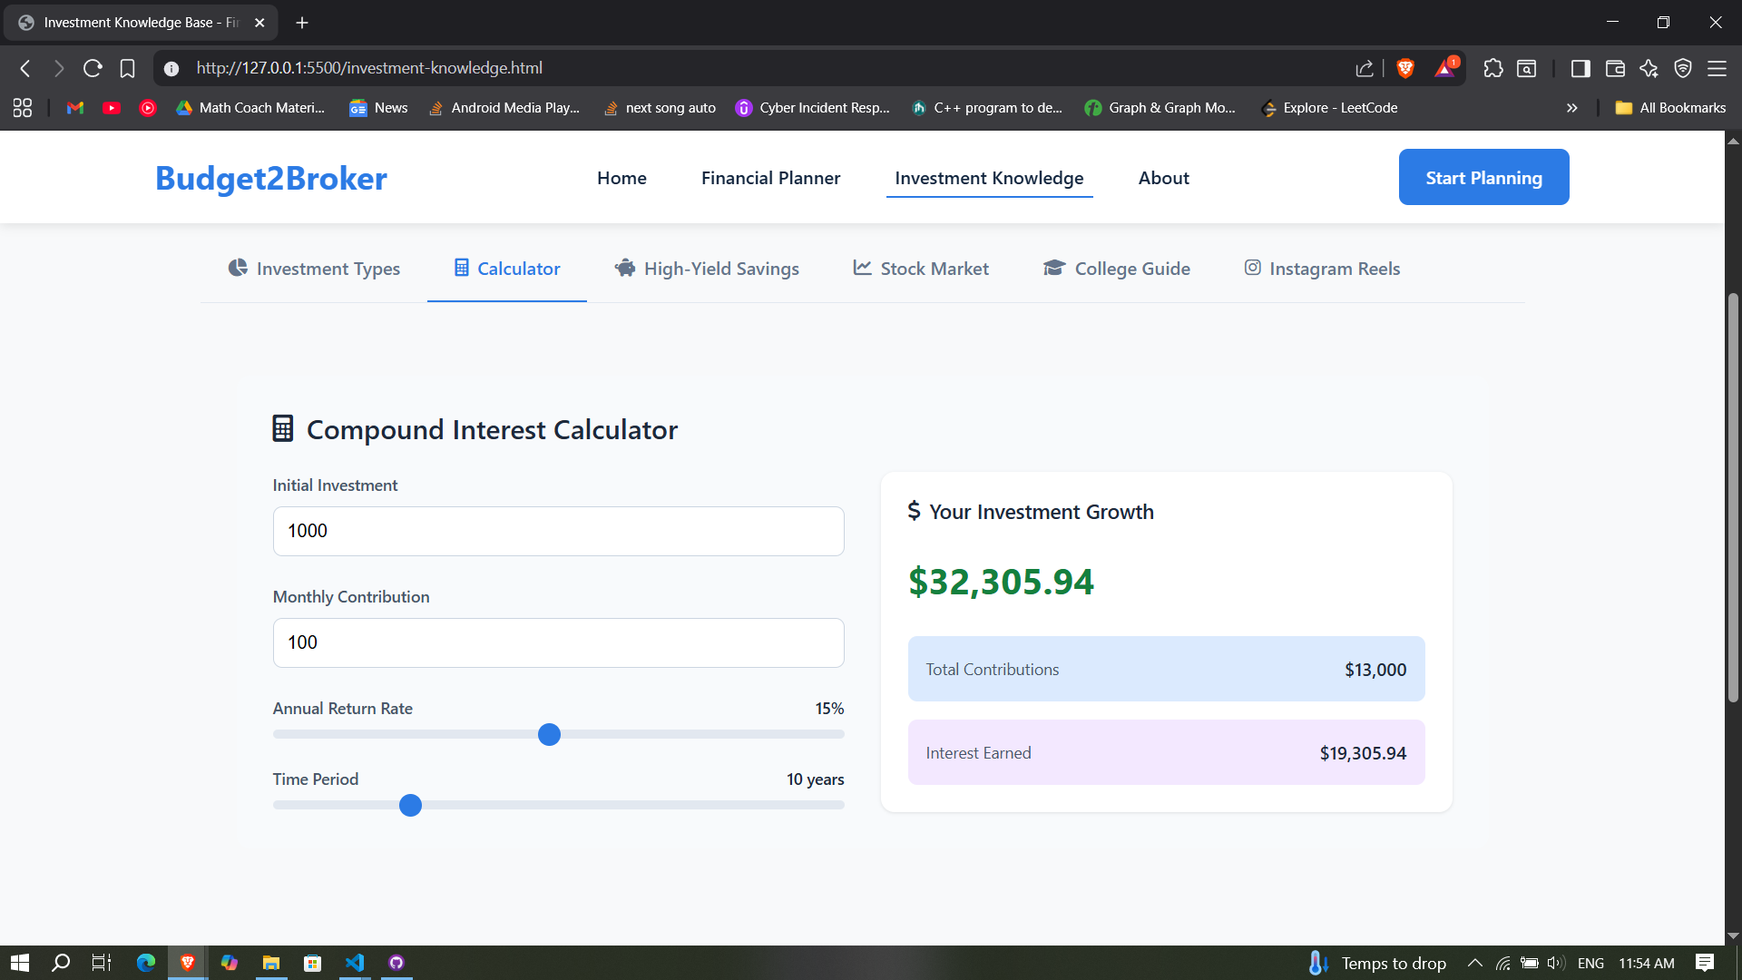
Task: Select the High-Yield Savings tab
Action: click(x=707, y=269)
